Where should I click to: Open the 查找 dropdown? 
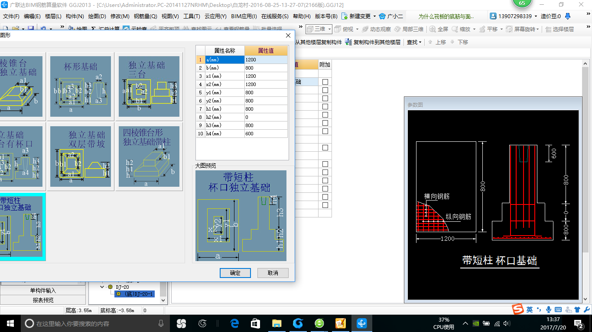click(414, 42)
